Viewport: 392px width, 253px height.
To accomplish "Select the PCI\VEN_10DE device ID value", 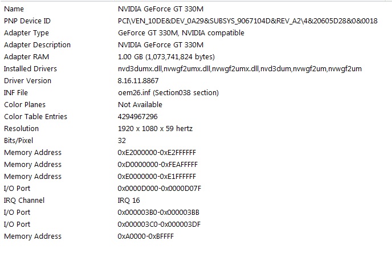I will coord(247,21).
